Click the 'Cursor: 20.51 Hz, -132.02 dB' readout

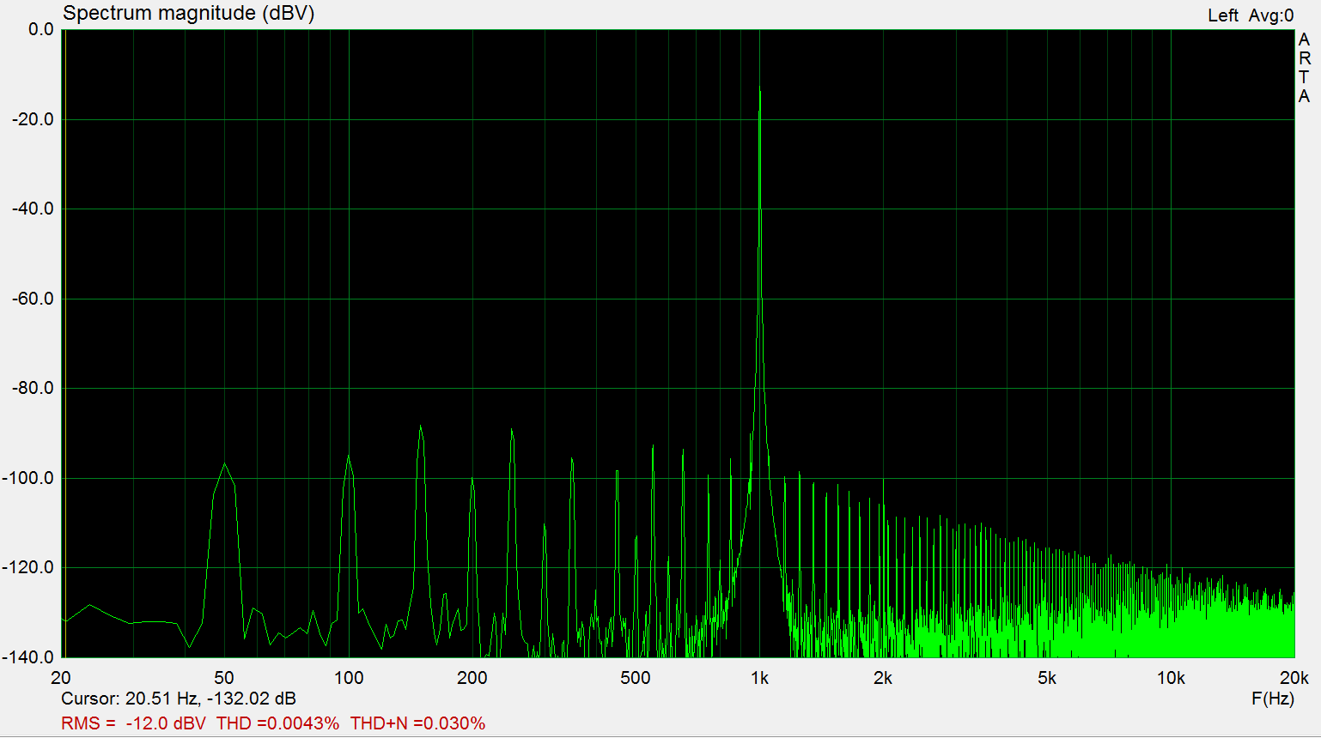(179, 699)
